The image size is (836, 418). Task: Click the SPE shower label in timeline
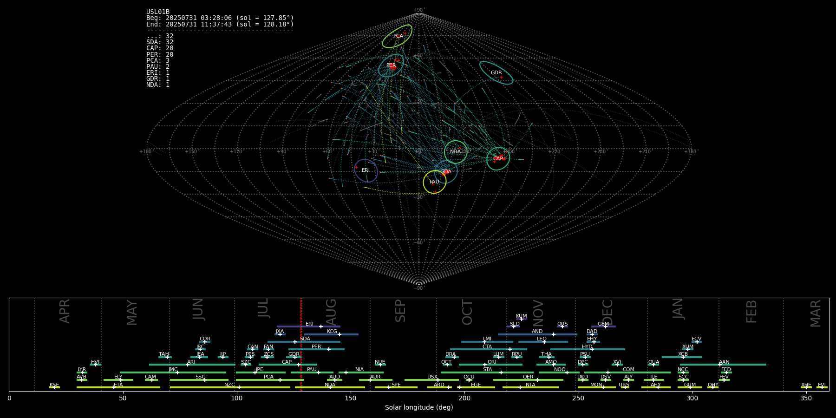point(396,385)
